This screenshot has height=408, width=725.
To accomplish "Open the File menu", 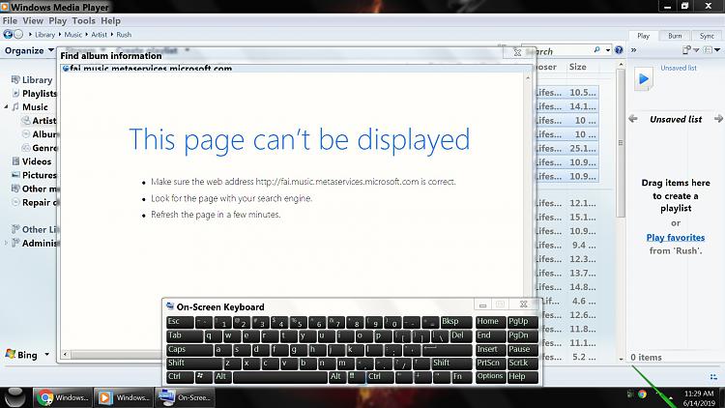I will [x=10, y=21].
